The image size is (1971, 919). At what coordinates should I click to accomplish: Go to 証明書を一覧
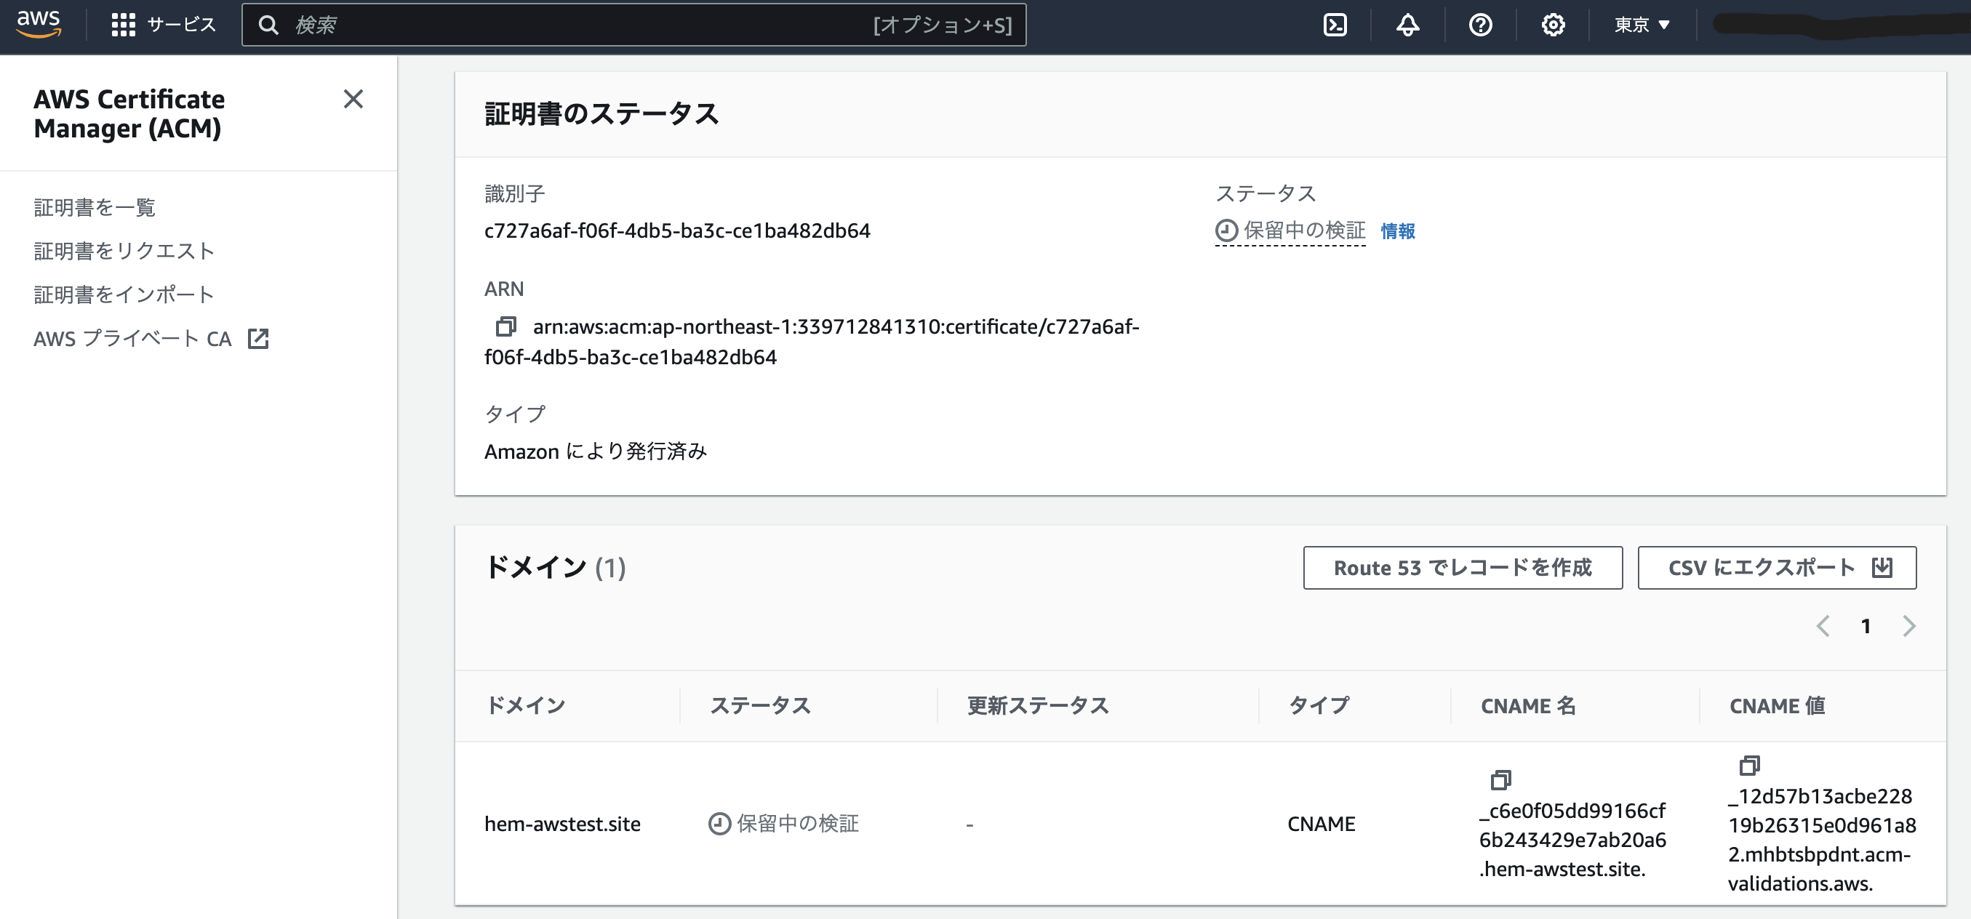point(94,207)
